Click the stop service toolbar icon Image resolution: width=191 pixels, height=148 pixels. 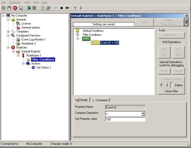(62, 8)
